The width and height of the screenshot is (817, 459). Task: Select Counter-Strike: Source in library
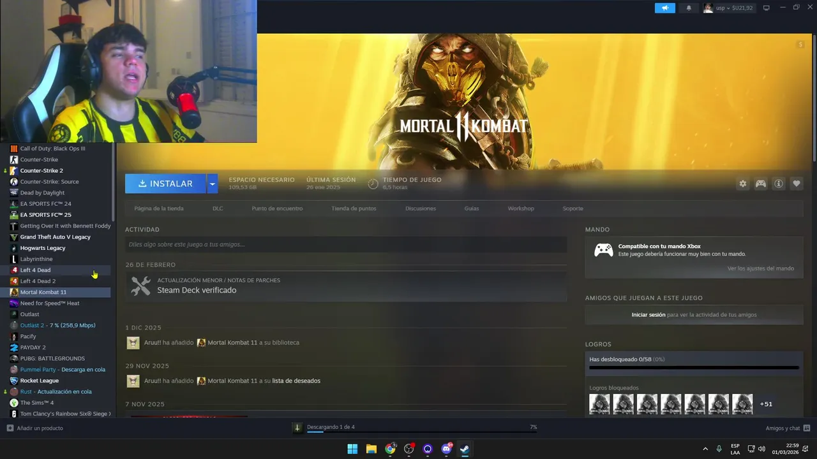(x=49, y=182)
